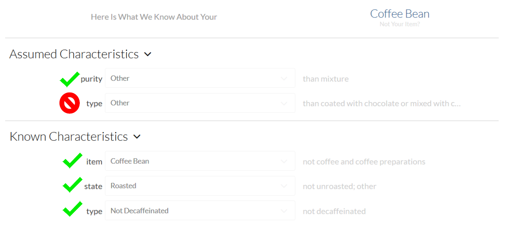Click the Assumed Characteristics heading
This screenshot has height=233, width=507.
pyautogui.click(x=74, y=54)
